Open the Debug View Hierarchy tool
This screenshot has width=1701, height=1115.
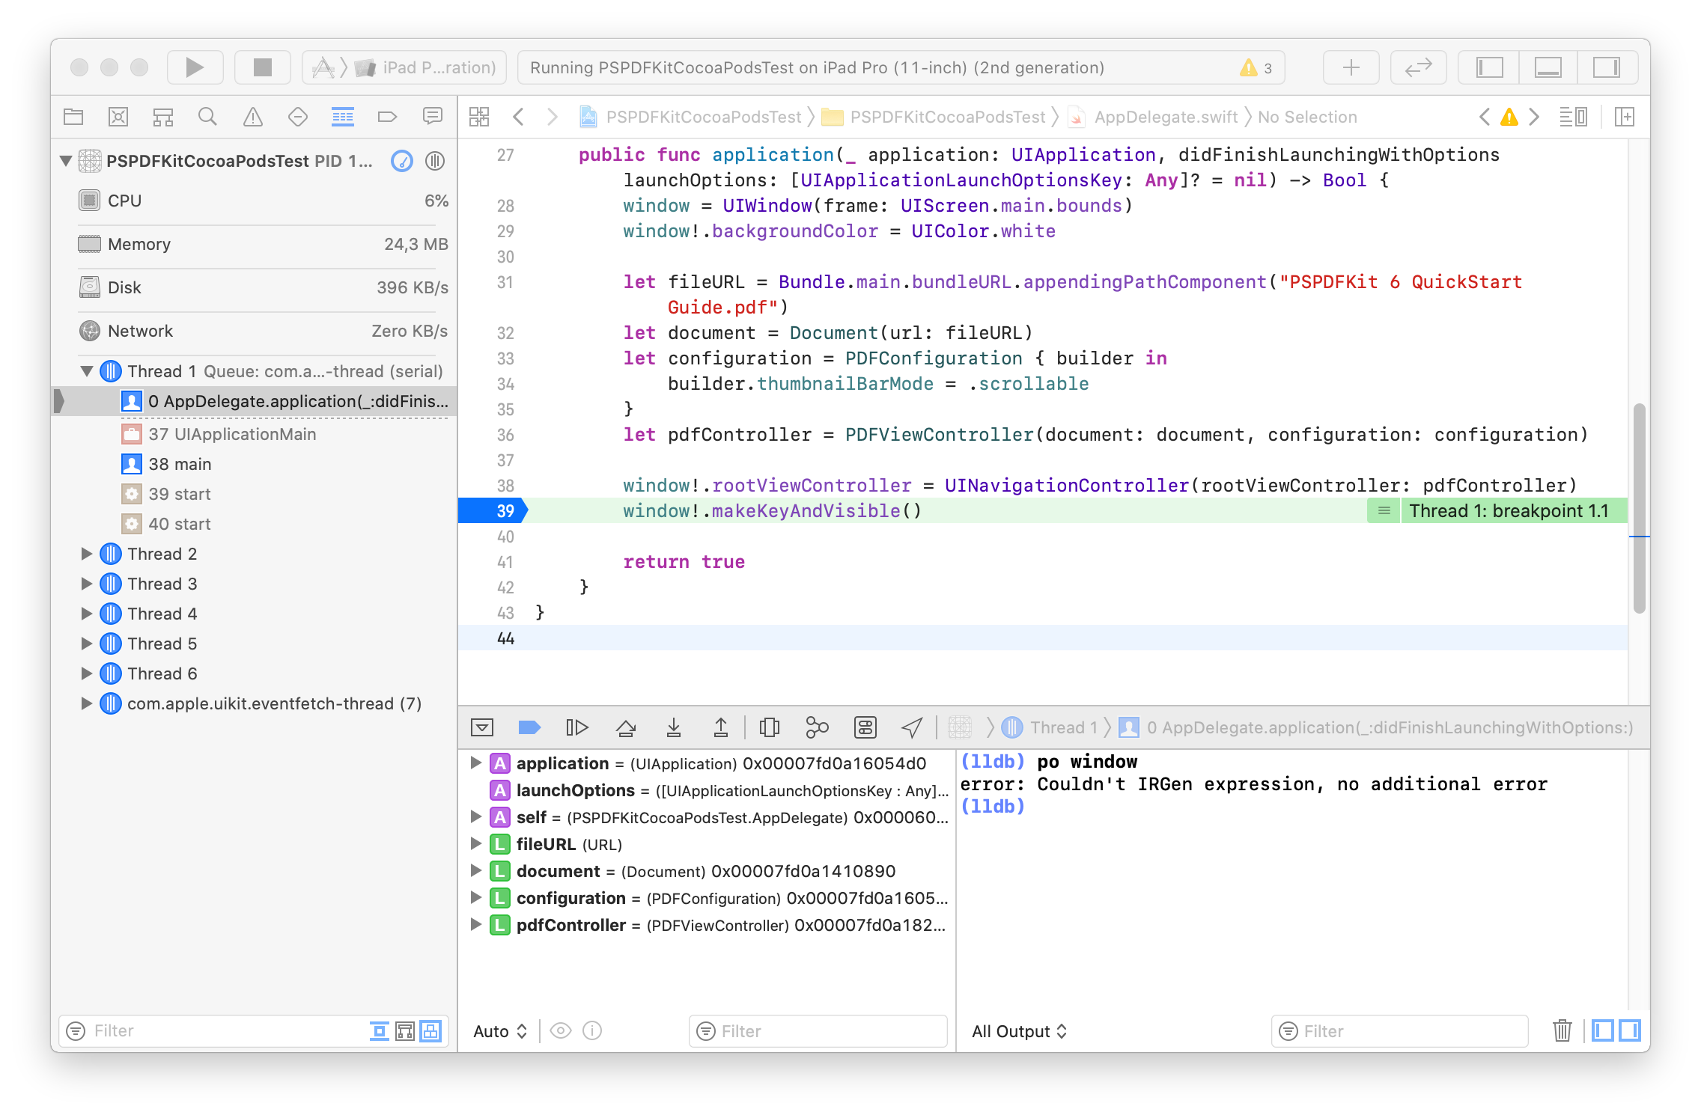769,727
